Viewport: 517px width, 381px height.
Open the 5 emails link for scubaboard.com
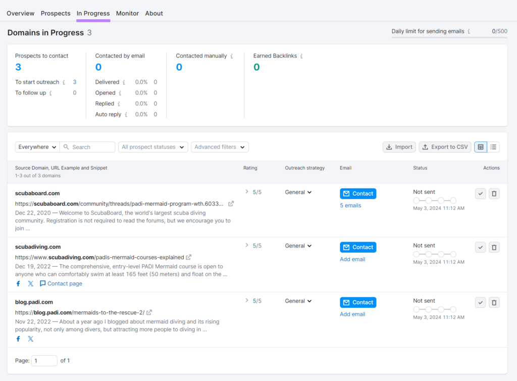point(350,206)
